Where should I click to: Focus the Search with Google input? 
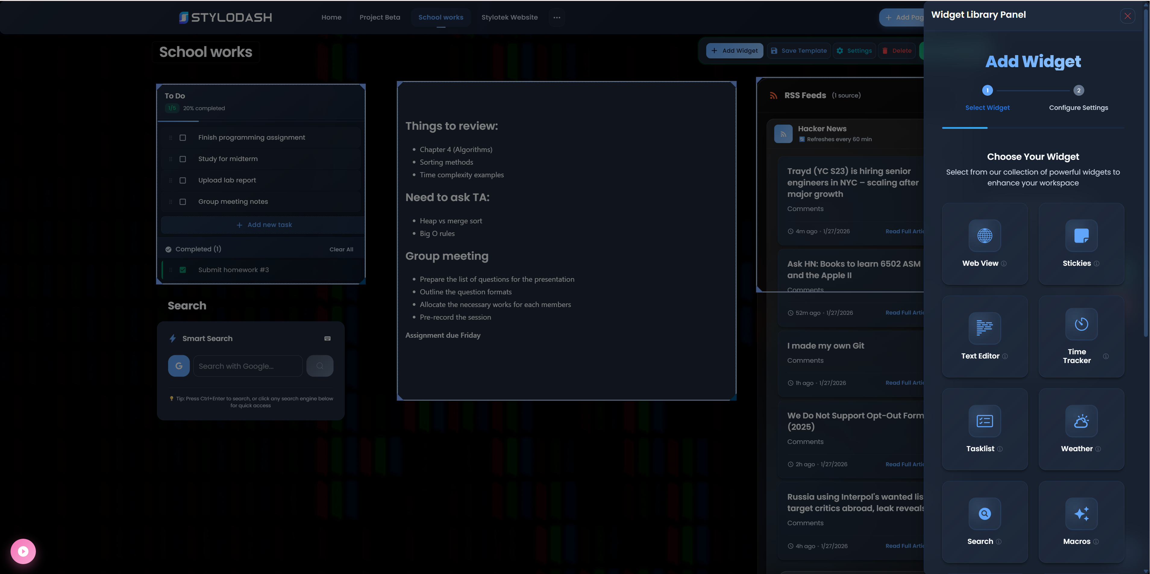tap(248, 366)
